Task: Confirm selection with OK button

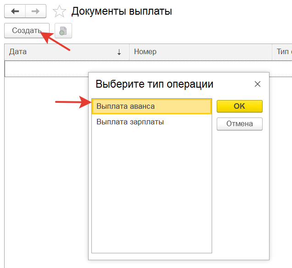Action: click(x=240, y=106)
